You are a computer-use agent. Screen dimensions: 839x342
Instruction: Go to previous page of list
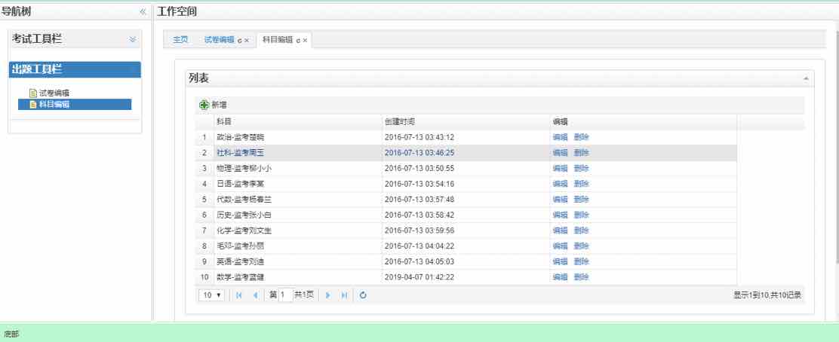pos(255,295)
